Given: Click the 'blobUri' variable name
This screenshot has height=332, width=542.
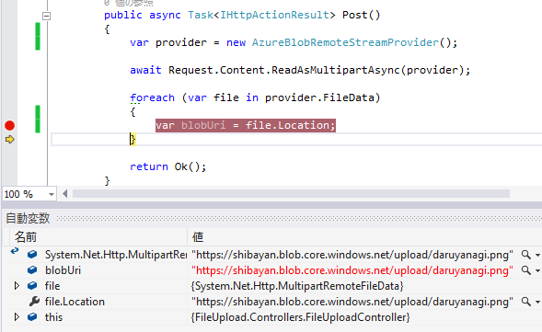Looking at the screenshot, I should click(x=63, y=270).
